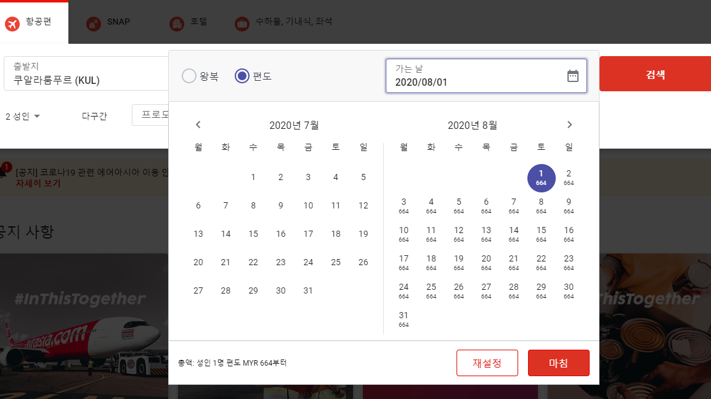Screen dimensions: 711x399
Task: Click the promo code field
Action: pyautogui.click(x=150, y=115)
